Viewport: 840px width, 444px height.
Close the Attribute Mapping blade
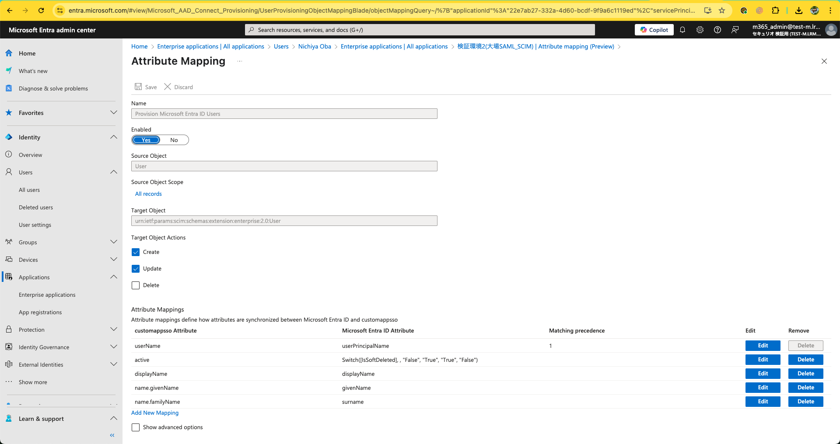pyautogui.click(x=824, y=61)
